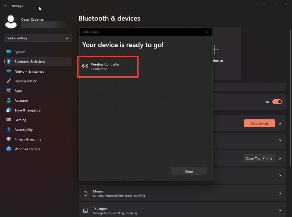Click the Bluetooth & devices sidebar icon

pyautogui.click(x=8, y=62)
